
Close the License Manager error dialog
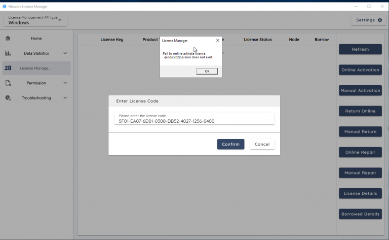click(218, 40)
